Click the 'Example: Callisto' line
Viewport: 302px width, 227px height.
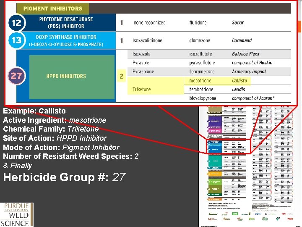pos(34,111)
